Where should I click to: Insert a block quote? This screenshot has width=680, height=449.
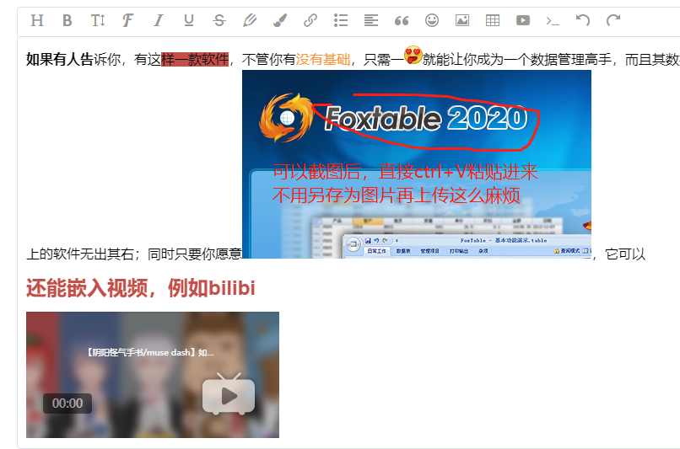402,21
